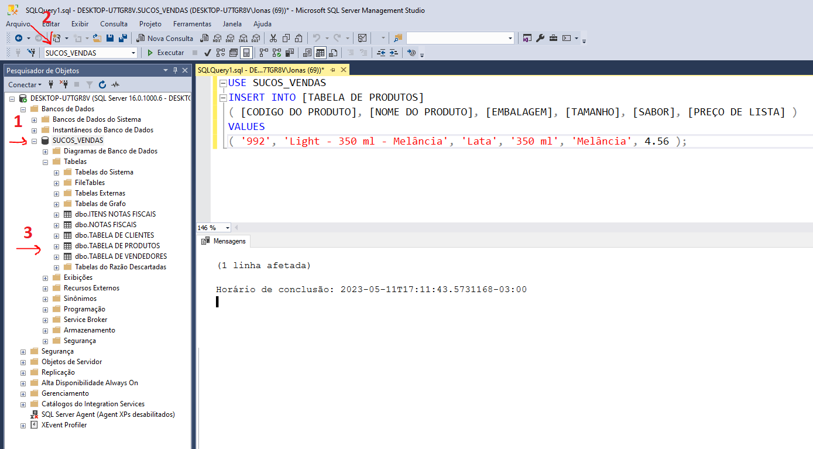The image size is (813, 449).
Task: Select SQL Server Agent tree item
Action: coord(108,414)
